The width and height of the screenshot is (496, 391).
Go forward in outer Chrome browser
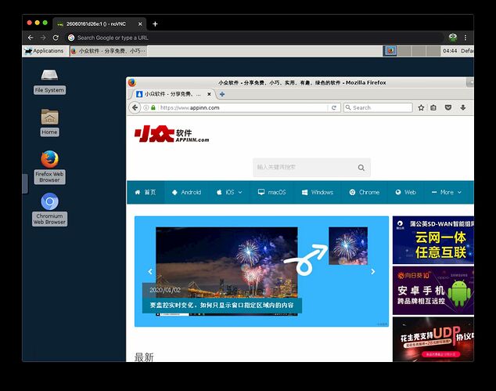(43, 38)
